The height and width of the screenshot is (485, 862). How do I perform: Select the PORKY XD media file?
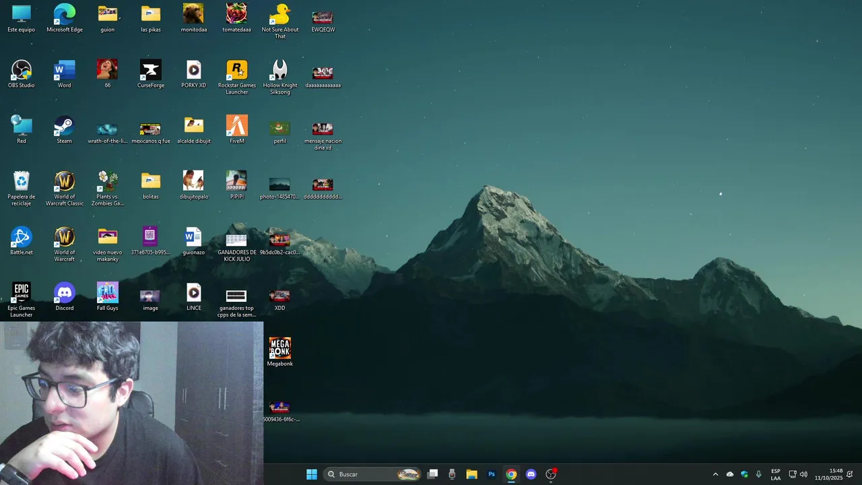(x=193, y=74)
